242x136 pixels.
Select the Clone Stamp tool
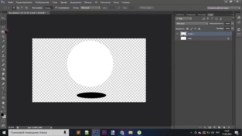point(3,56)
